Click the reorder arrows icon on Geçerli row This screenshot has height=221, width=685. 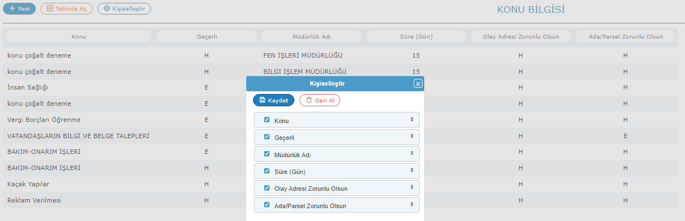tap(411, 137)
